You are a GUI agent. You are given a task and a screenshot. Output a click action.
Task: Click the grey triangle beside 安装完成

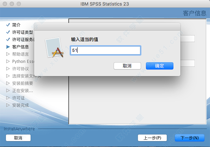coord(8,105)
